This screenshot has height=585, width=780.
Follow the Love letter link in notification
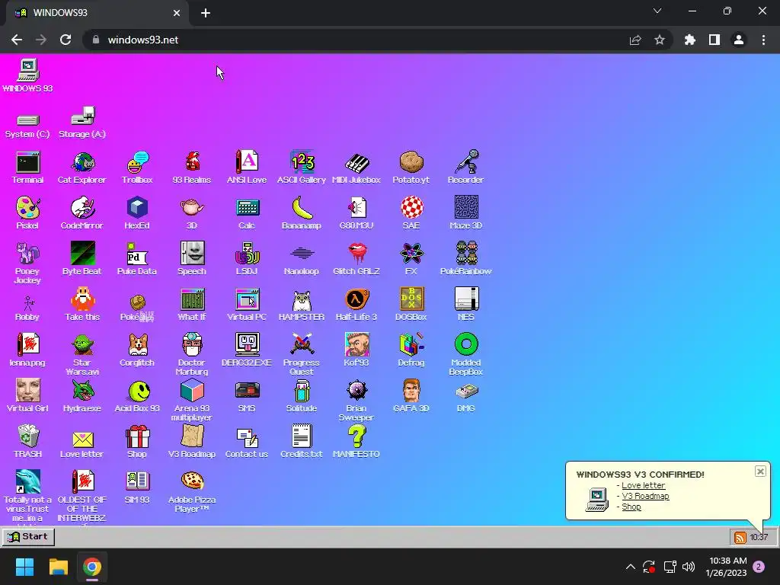click(x=643, y=485)
